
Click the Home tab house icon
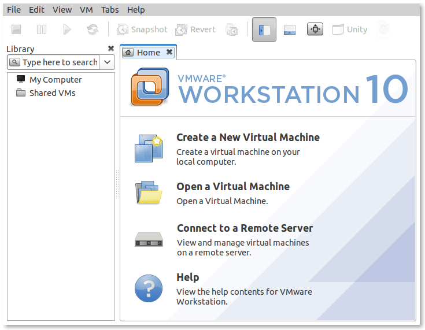pyautogui.click(x=128, y=52)
